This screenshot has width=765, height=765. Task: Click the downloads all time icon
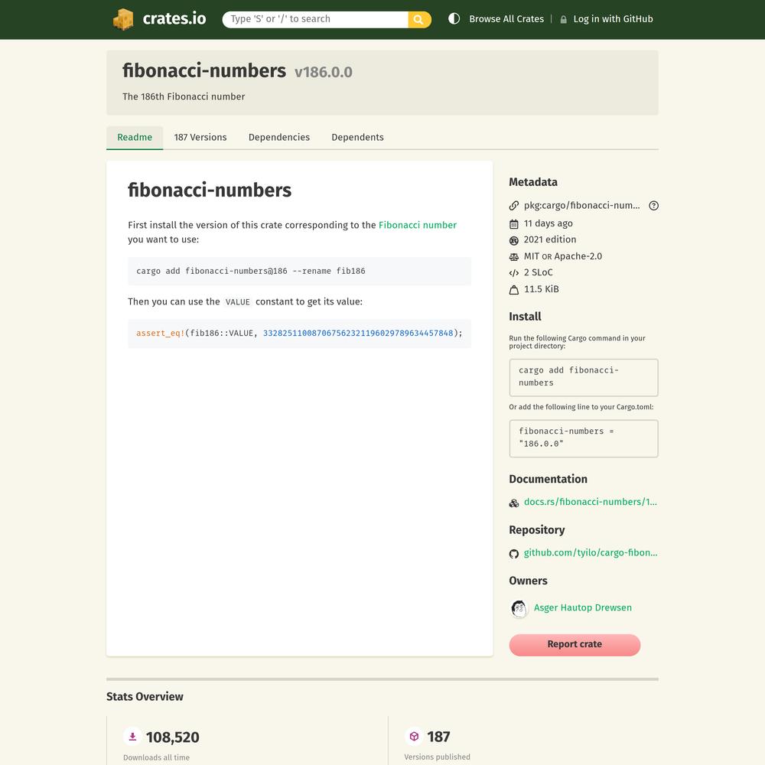click(x=132, y=737)
